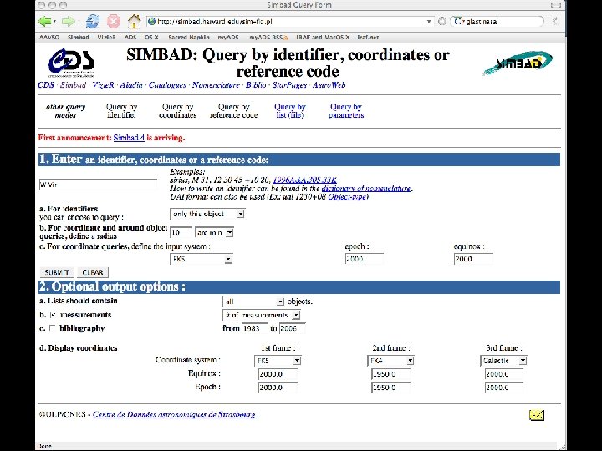Image resolution: width=602 pixels, height=451 pixels.
Task: Open Query by list (file) link
Action: click(x=290, y=111)
